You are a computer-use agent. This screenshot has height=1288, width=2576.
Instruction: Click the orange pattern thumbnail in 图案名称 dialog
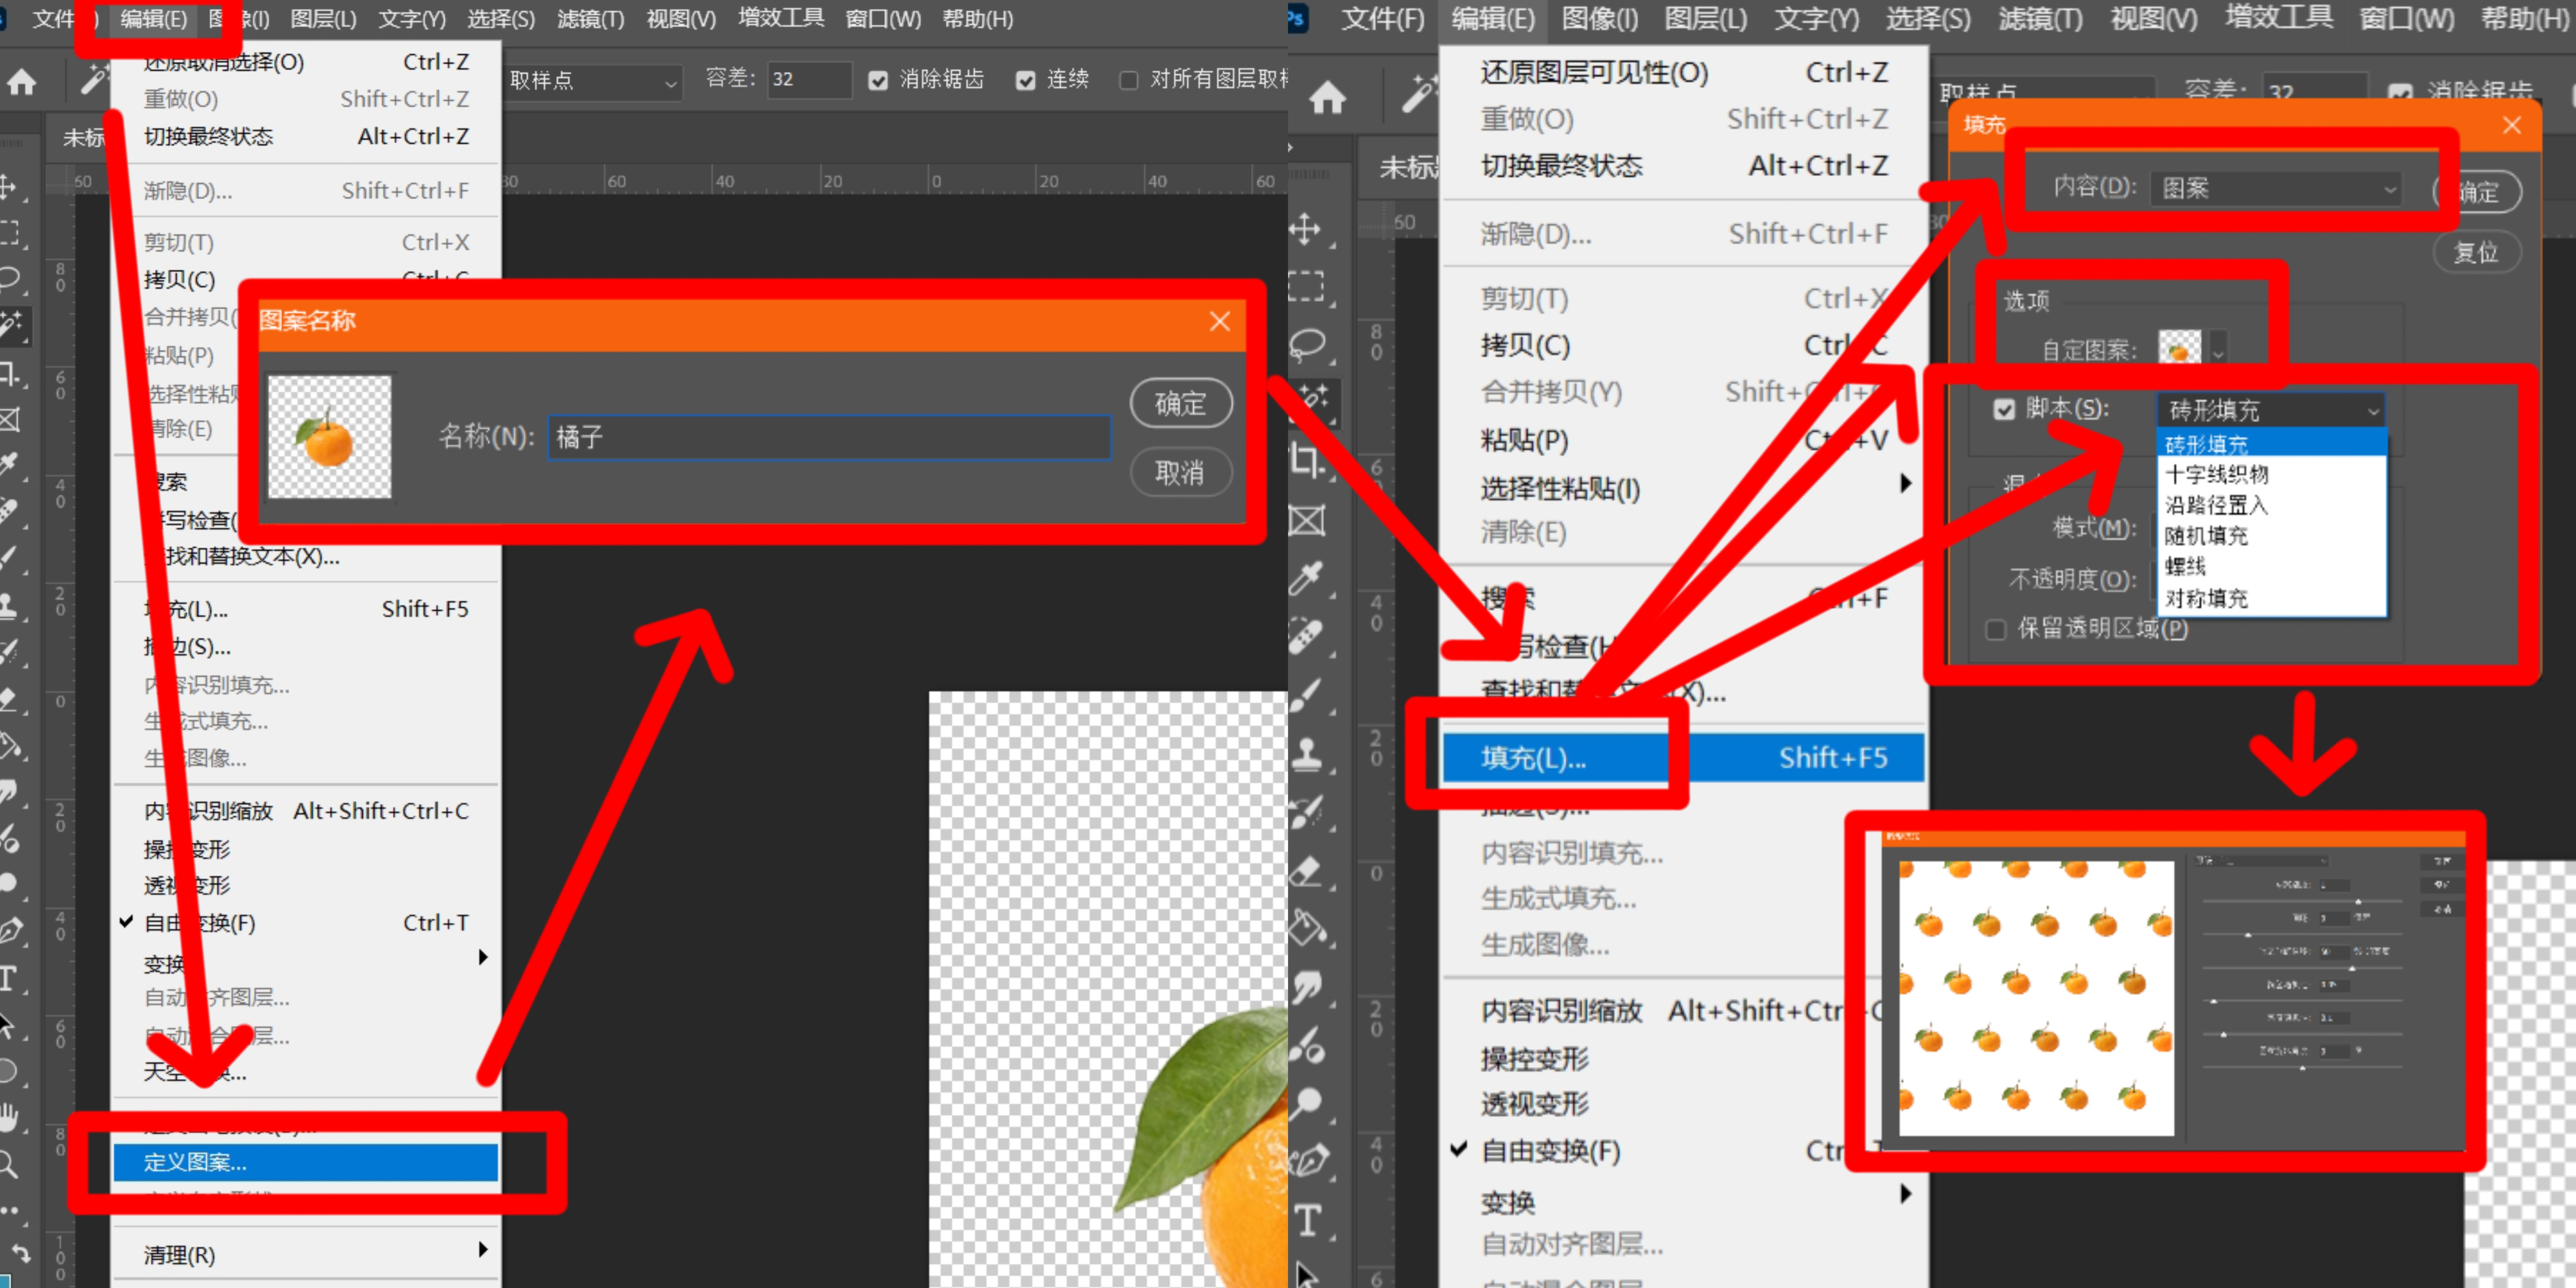point(330,437)
